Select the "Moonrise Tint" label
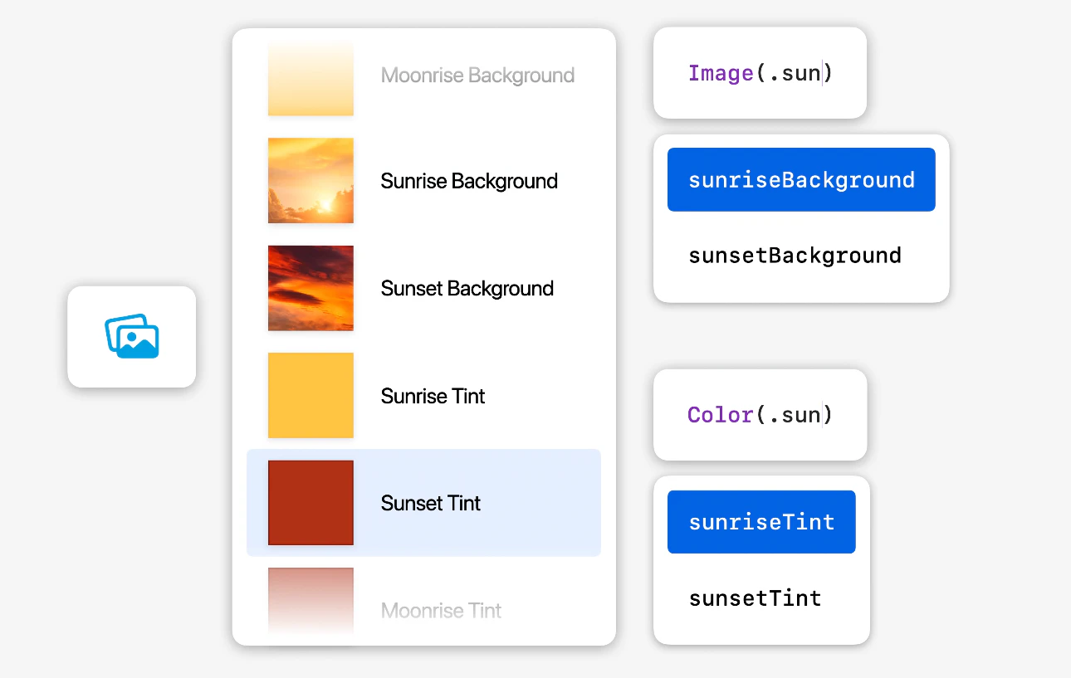Viewport: 1071px width, 678px height. tap(442, 611)
